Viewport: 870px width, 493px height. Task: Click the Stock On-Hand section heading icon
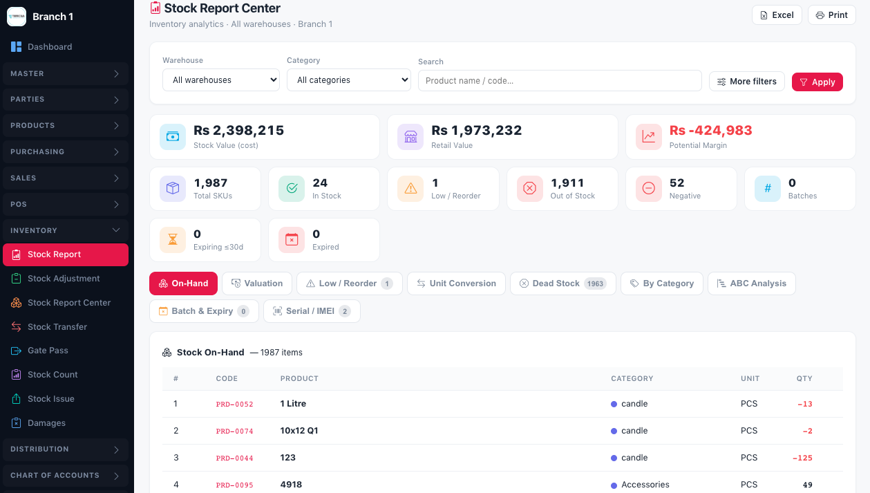coord(167,353)
